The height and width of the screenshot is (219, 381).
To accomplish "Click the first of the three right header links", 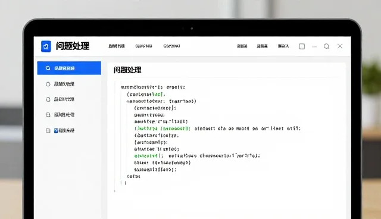I will [x=242, y=46].
